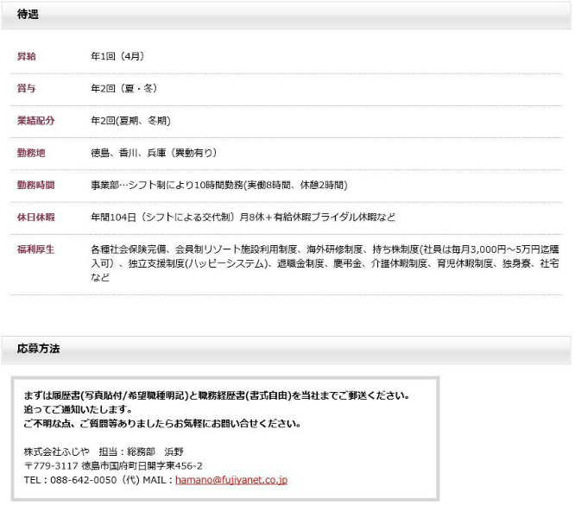
Task: Click the 年1回（4月）raise value text
Action: click(x=117, y=57)
